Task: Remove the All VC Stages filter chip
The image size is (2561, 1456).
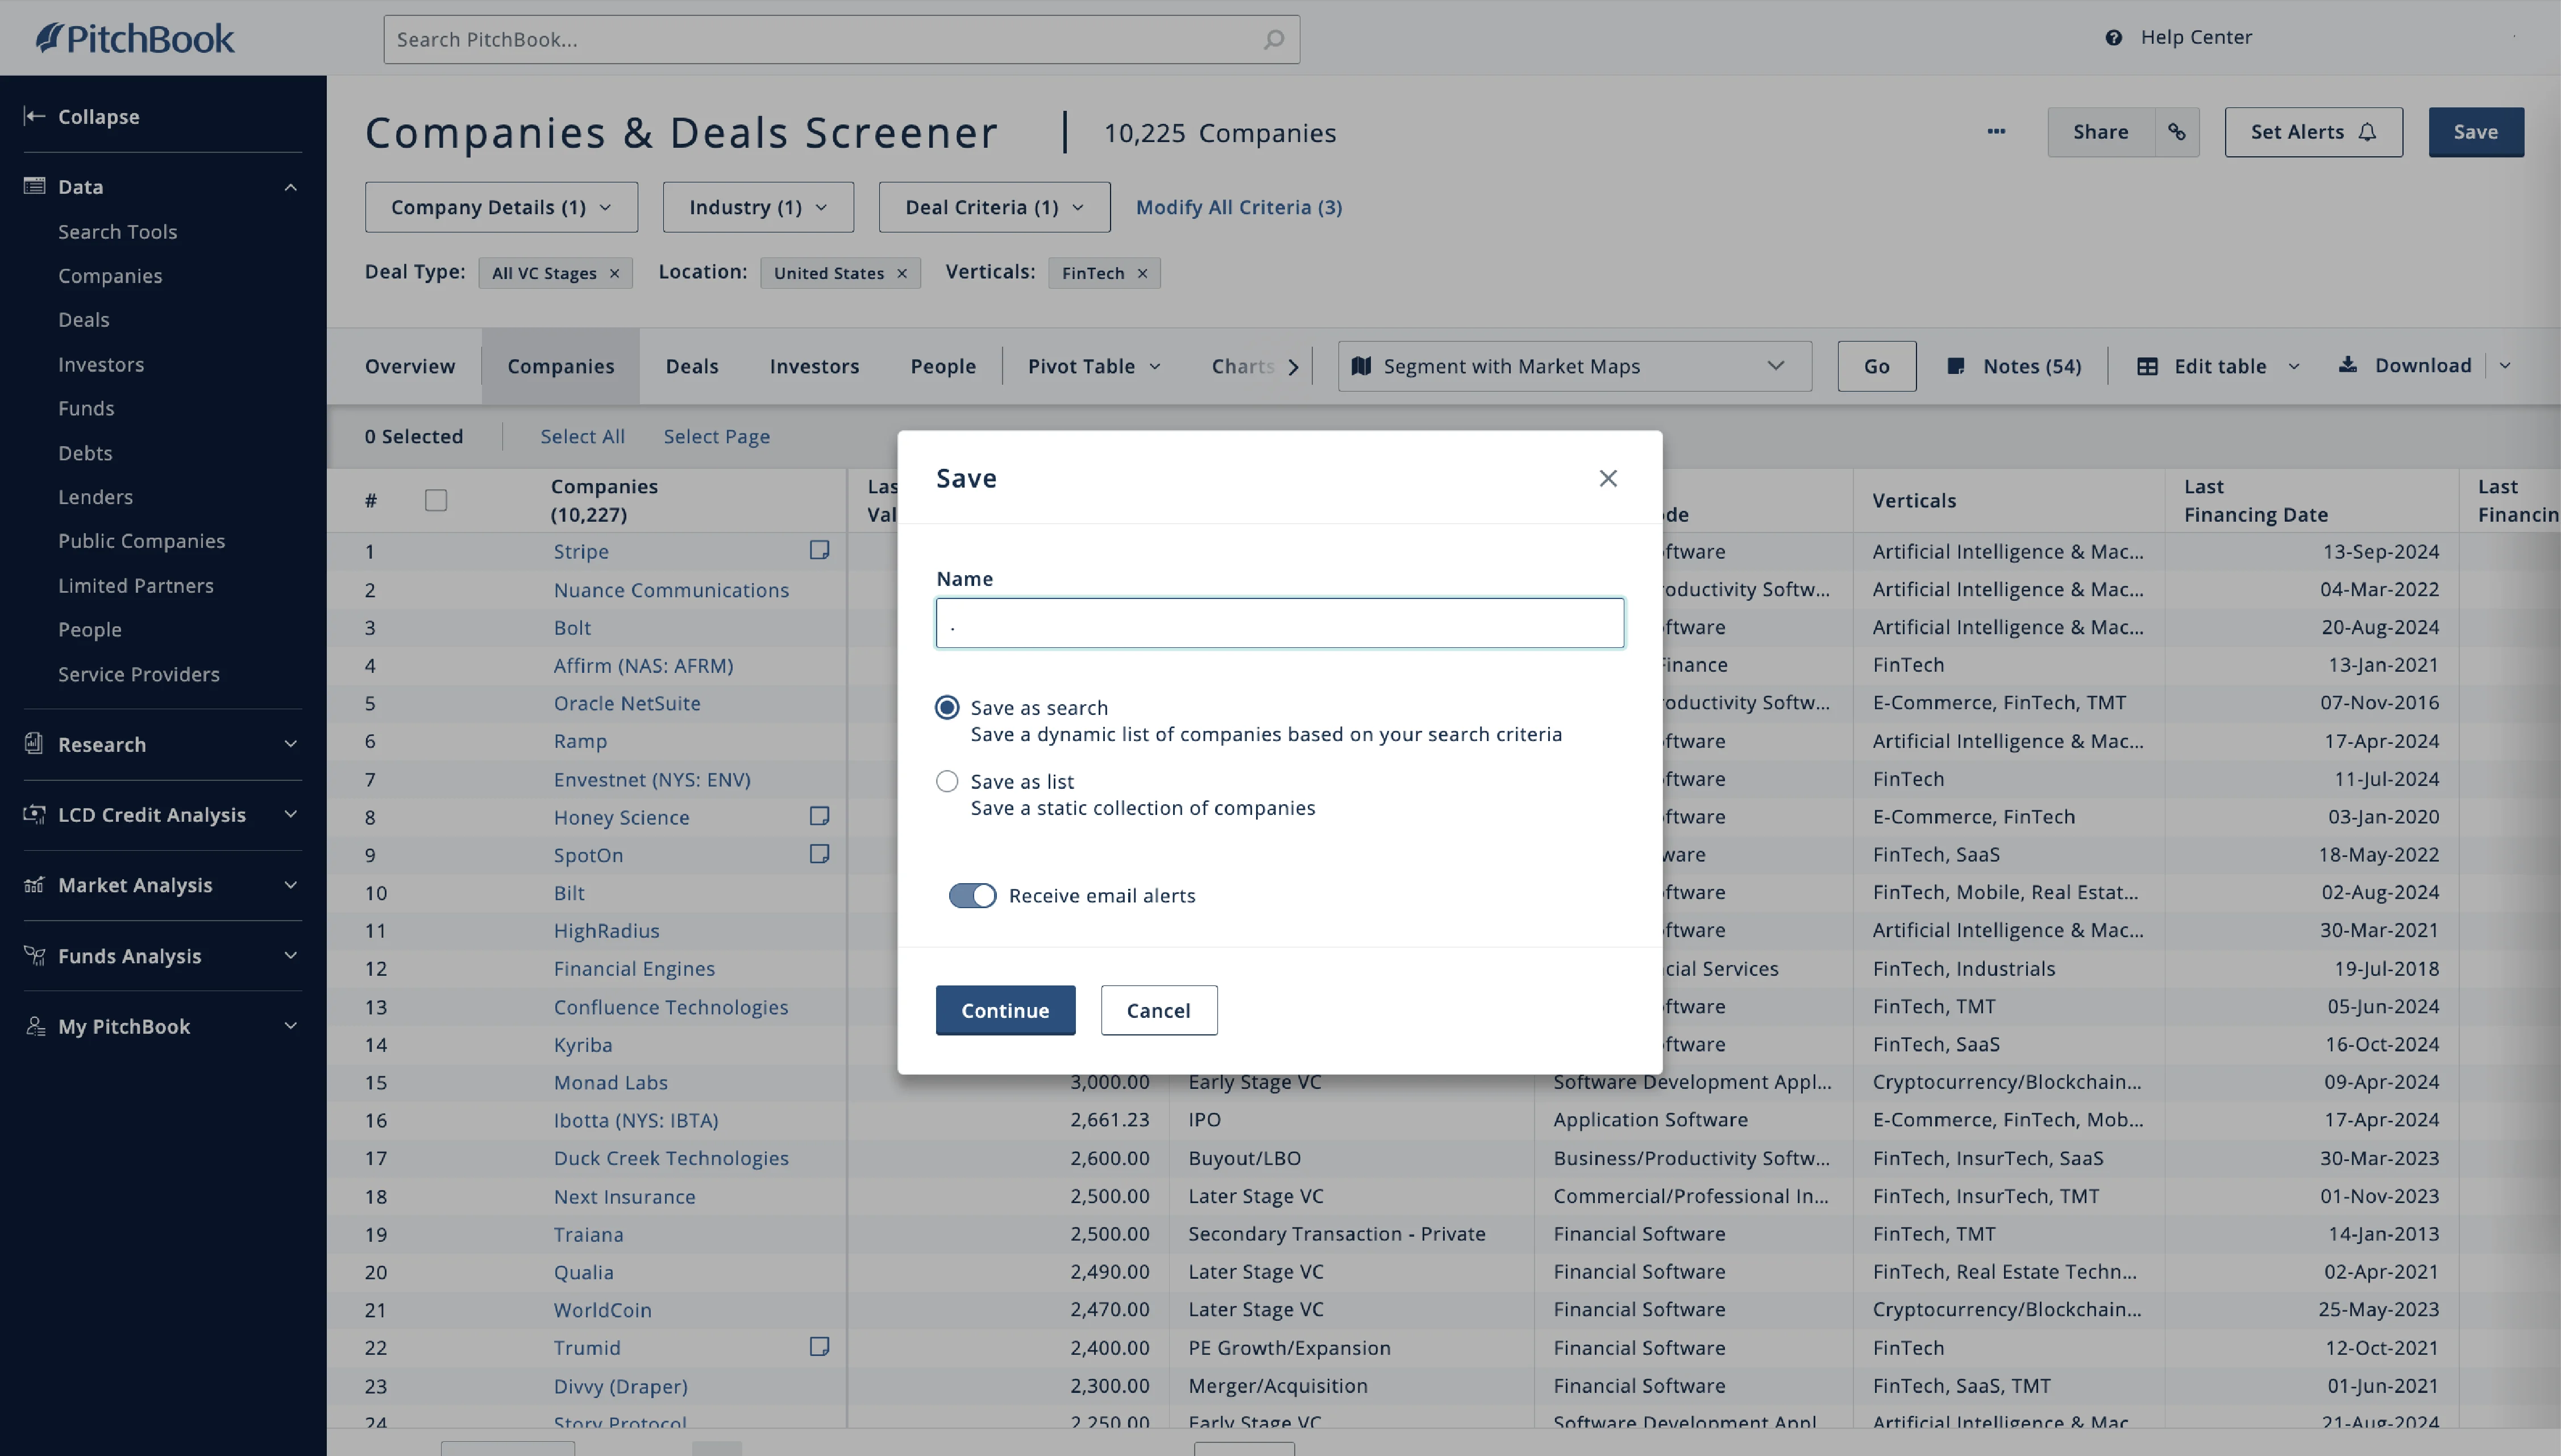Action: 615,273
